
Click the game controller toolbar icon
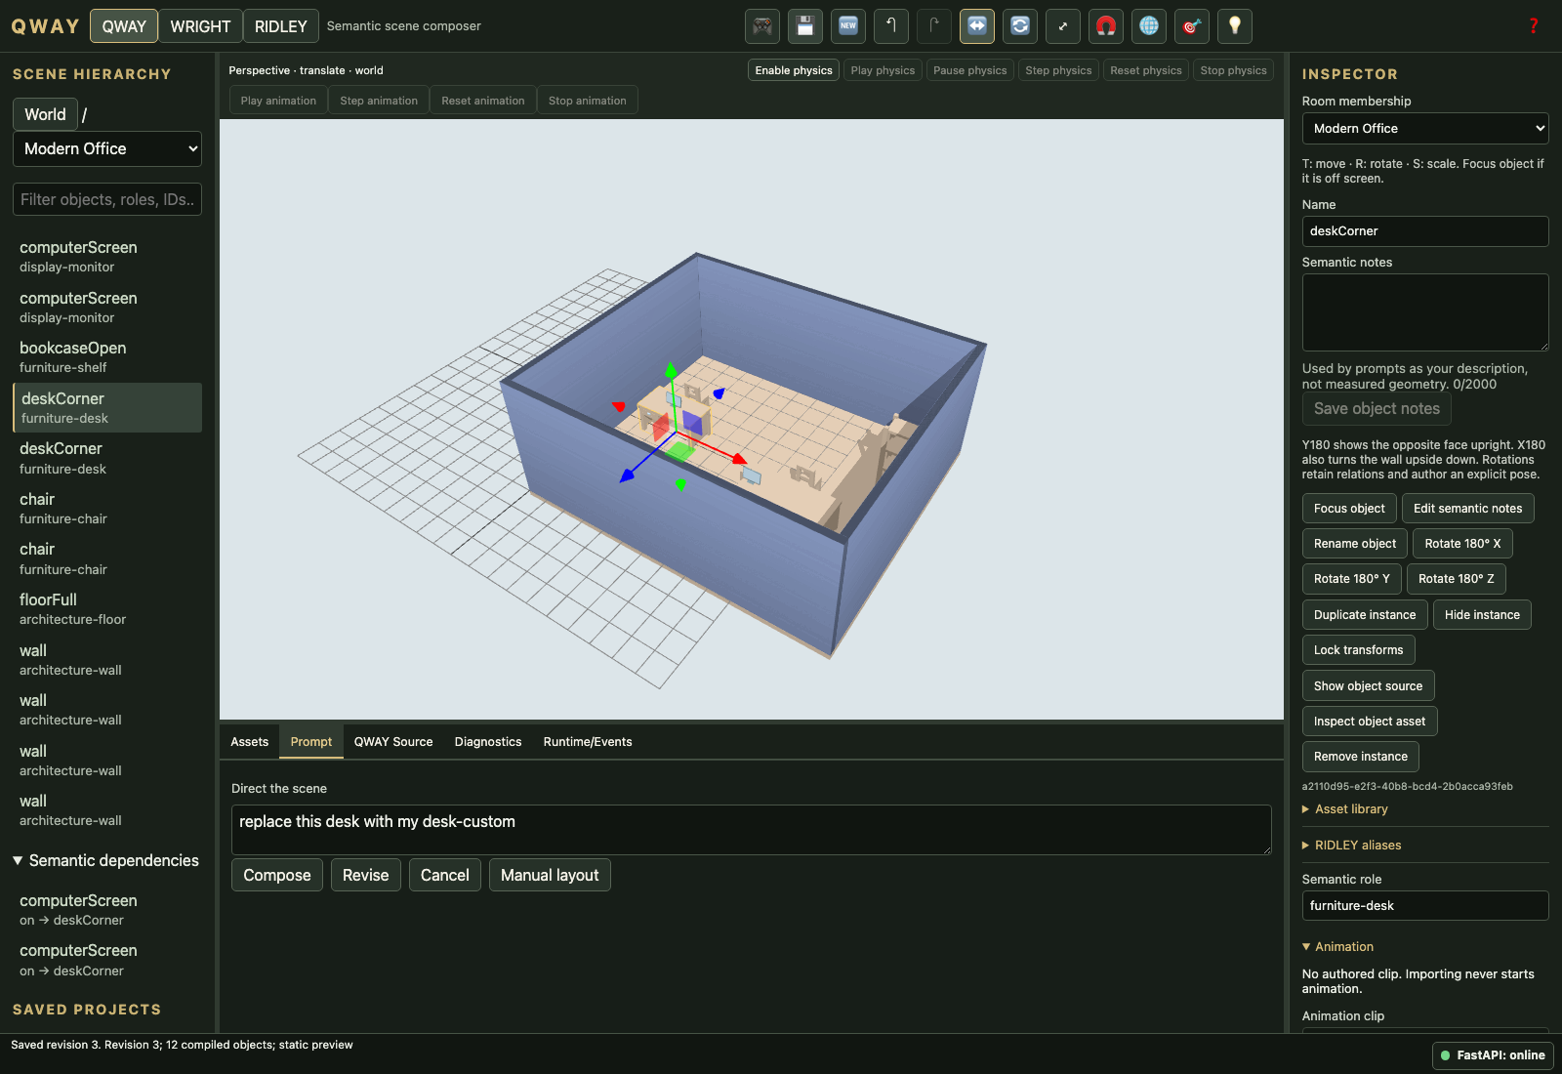[x=762, y=26]
